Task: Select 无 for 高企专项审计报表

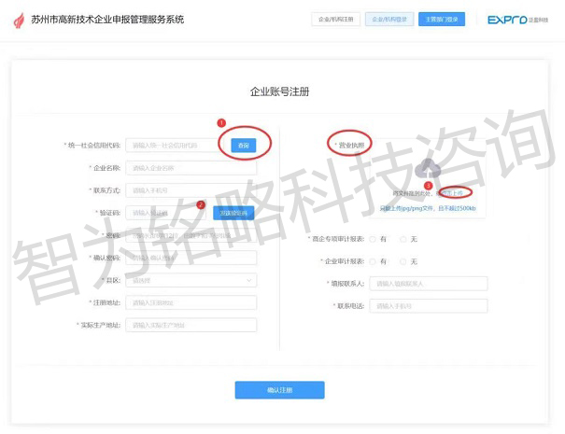Action: [403, 239]
